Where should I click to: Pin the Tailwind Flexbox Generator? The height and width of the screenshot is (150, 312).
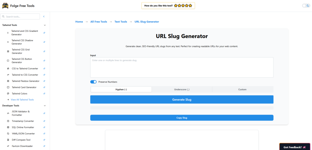click(x=44, y=81)
